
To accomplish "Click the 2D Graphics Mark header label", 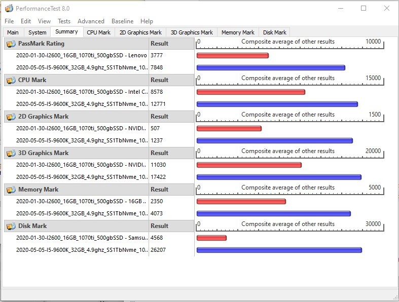I will point(43,117).
